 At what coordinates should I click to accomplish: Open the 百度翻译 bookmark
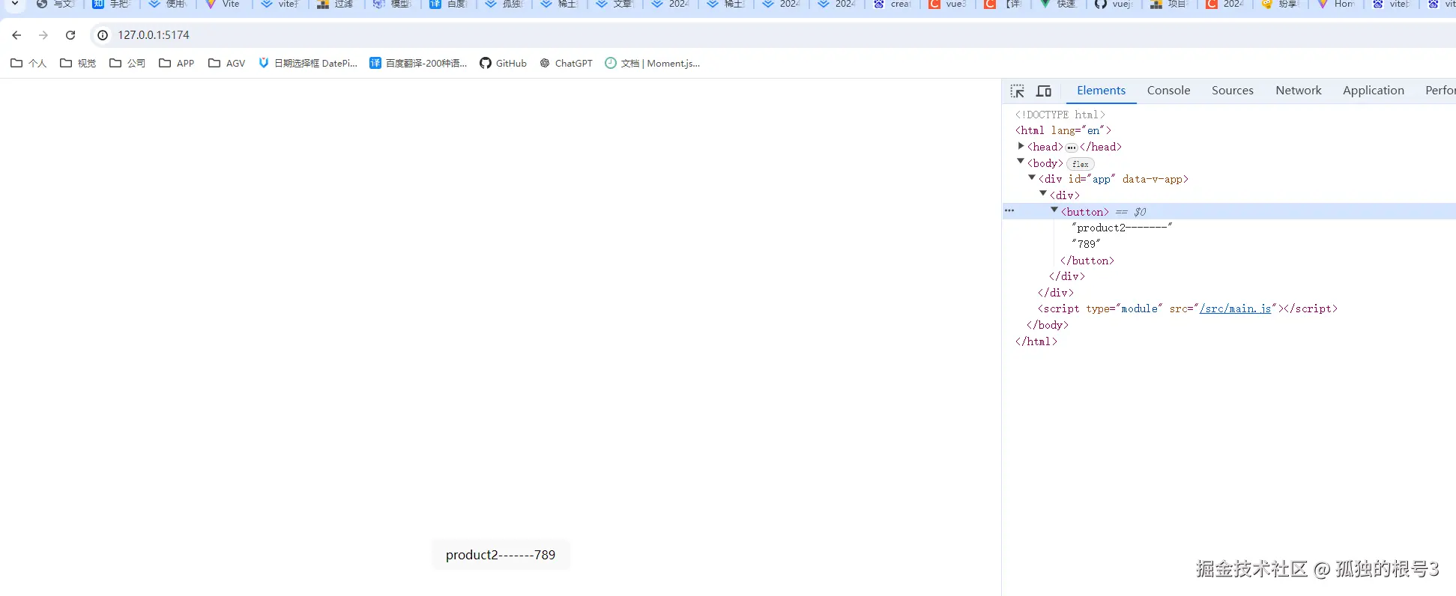418,64
